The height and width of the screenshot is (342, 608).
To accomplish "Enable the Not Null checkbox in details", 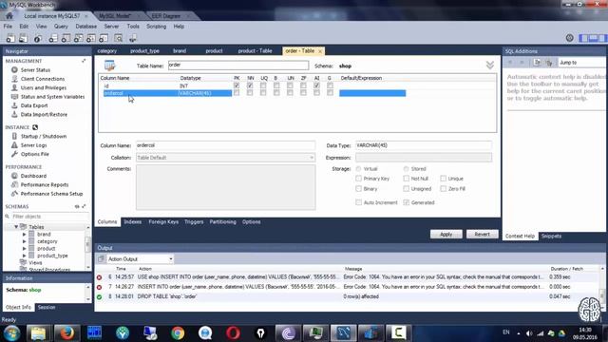I will pyautogui.click(x=406, y=179).
